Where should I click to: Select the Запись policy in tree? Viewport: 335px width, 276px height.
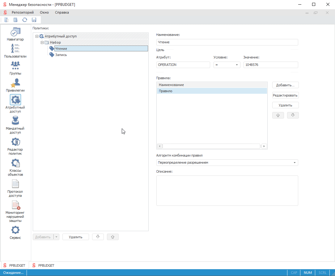point(61,55)
